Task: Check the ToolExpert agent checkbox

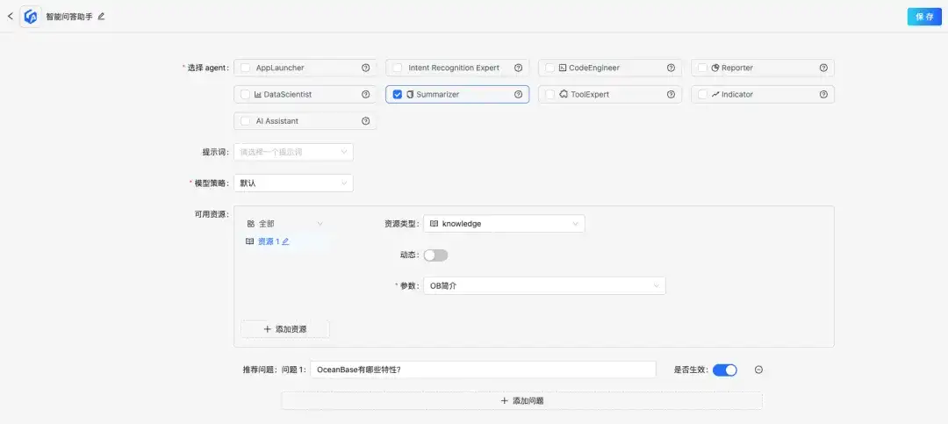Action: point(549,94)
